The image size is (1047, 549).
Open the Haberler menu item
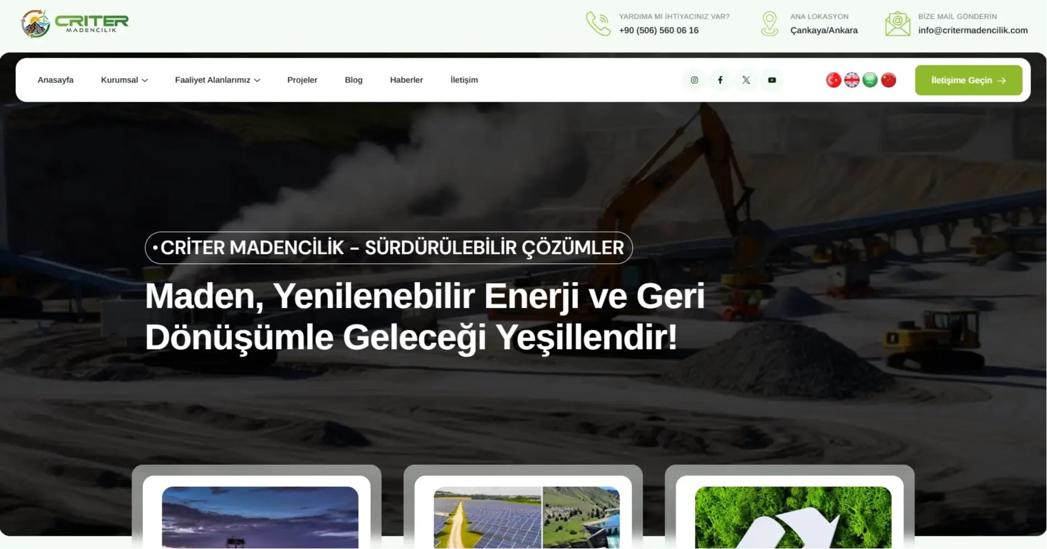[x=407, y=80]
